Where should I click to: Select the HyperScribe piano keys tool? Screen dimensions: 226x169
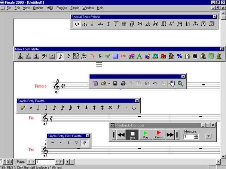coord(76,56)
